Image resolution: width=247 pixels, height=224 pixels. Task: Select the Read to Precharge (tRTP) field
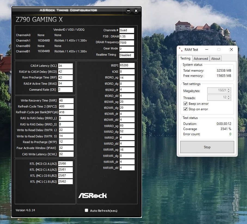66,142
